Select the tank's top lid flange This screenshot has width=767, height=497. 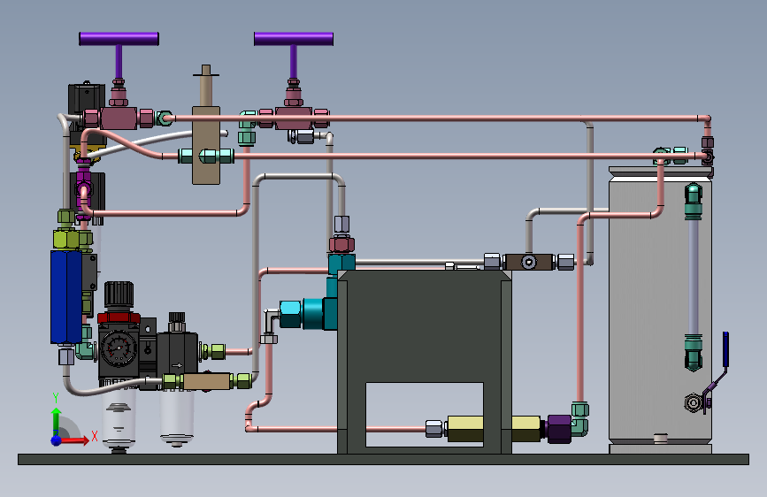[x=661, y=172]
